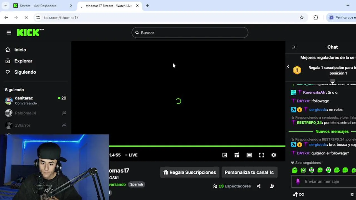Click RESTREP0_34 username in chat
356x200 pixels.
tap(309, 122)
